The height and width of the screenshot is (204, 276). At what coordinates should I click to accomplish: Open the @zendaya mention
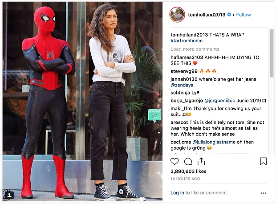[x=182, y=85]
